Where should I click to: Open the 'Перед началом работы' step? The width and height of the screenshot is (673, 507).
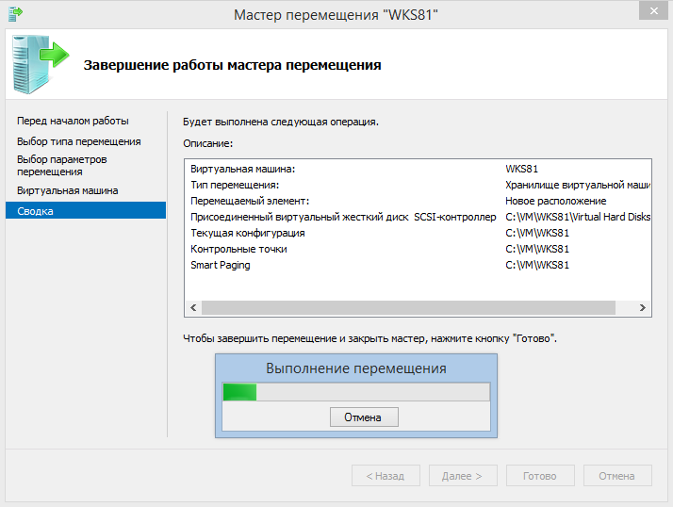(x=73, y=121)
